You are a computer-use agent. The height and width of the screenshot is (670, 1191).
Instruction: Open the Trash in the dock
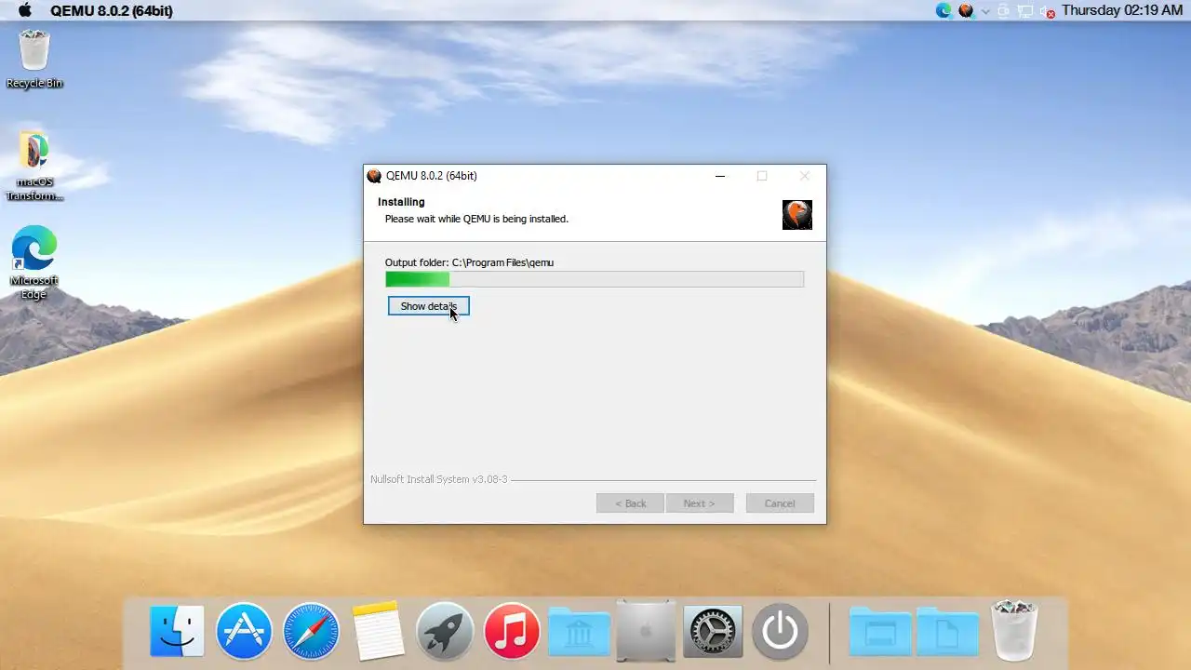[1014, 630]
